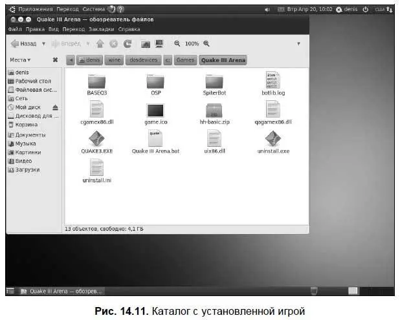Eject Мой диск in the sidebar
The image size is (400, 320).
[x=55, y=107]
